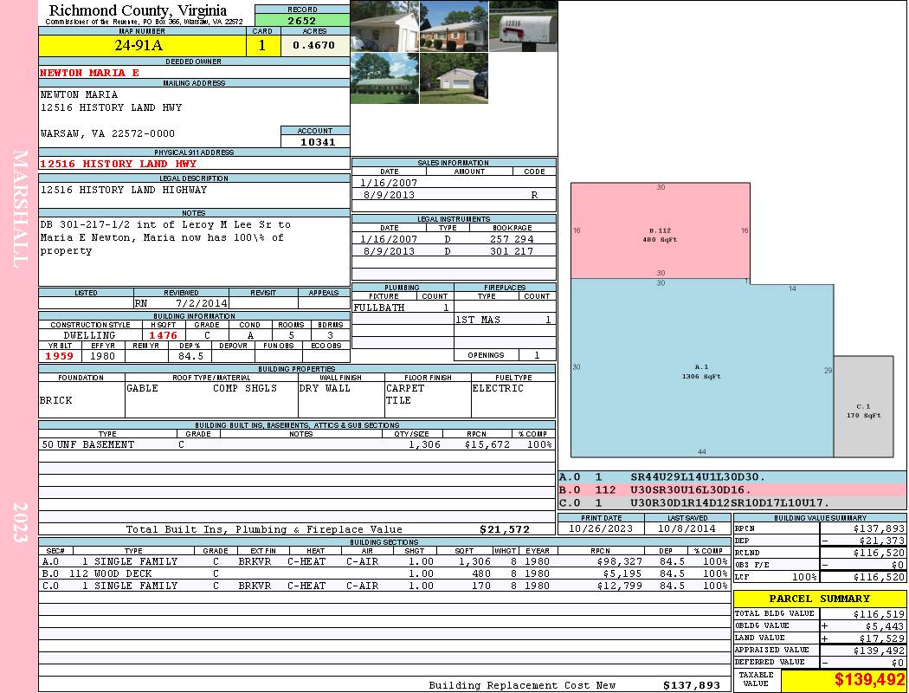Image resolution: width=909 pixels, height=693 pixels.
Task: Click print date 10/26/2023
Action: pyautogui.click(x=601, y=529)
